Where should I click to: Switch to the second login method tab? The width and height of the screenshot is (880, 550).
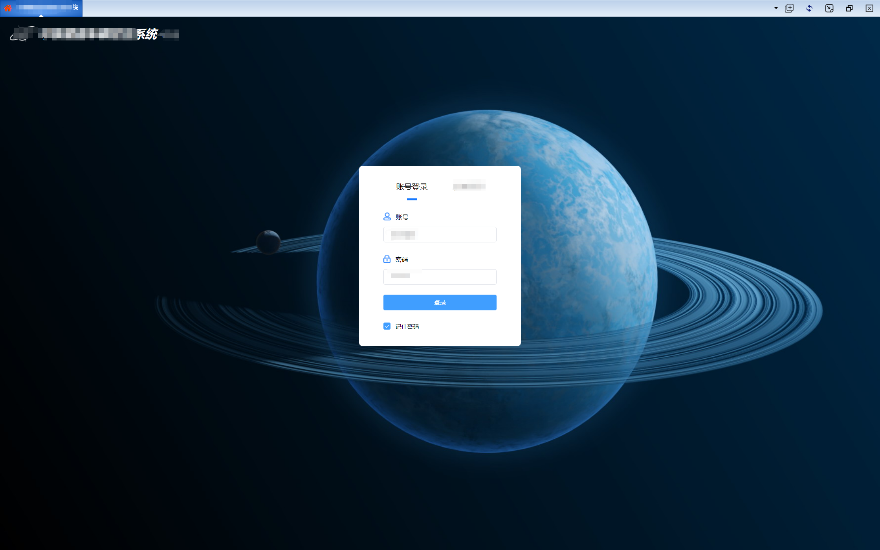point(469,186)
